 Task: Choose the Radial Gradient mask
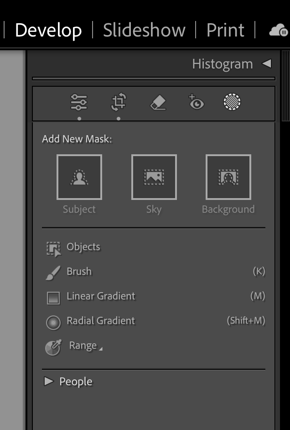pos(154,321)
